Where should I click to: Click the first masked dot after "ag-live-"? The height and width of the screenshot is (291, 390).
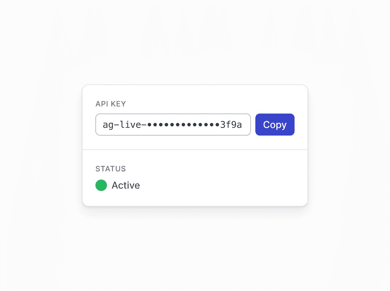point(150,125)
